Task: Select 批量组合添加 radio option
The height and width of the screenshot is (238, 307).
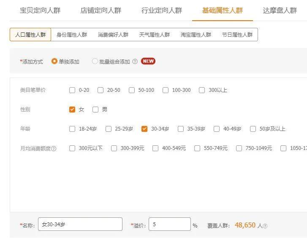Action: point(95,61)
